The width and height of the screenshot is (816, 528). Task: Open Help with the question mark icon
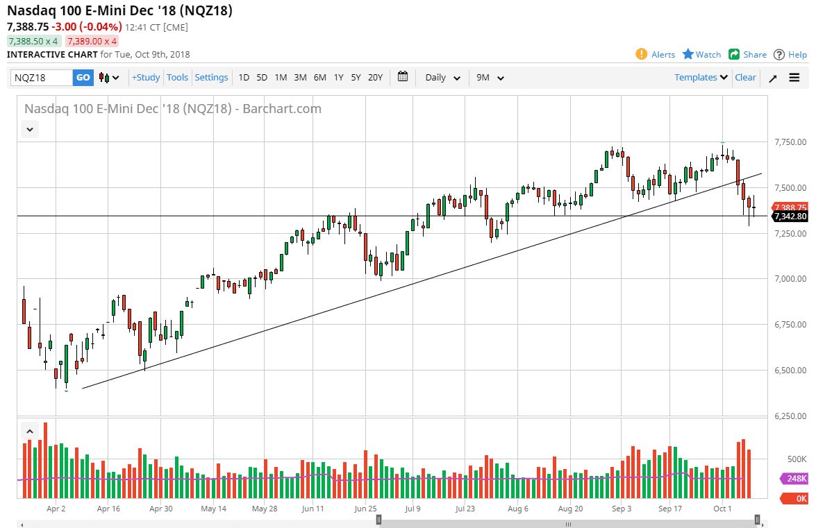pos(778,54)
